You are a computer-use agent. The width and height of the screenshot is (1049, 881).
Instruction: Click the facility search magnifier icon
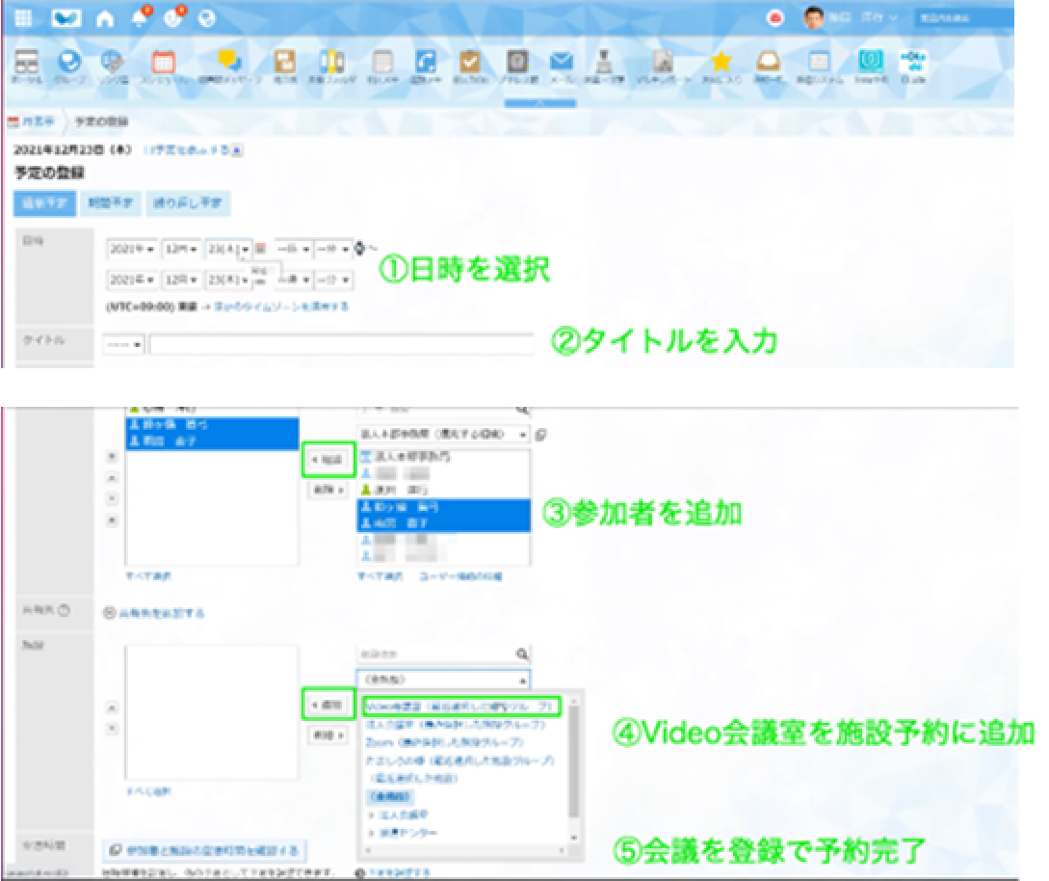point(522,653)
